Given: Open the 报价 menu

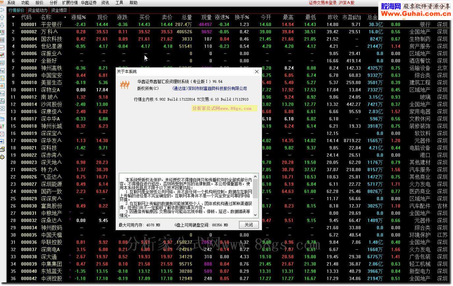Looking at the screenshot, I should (x=39, y=3).
